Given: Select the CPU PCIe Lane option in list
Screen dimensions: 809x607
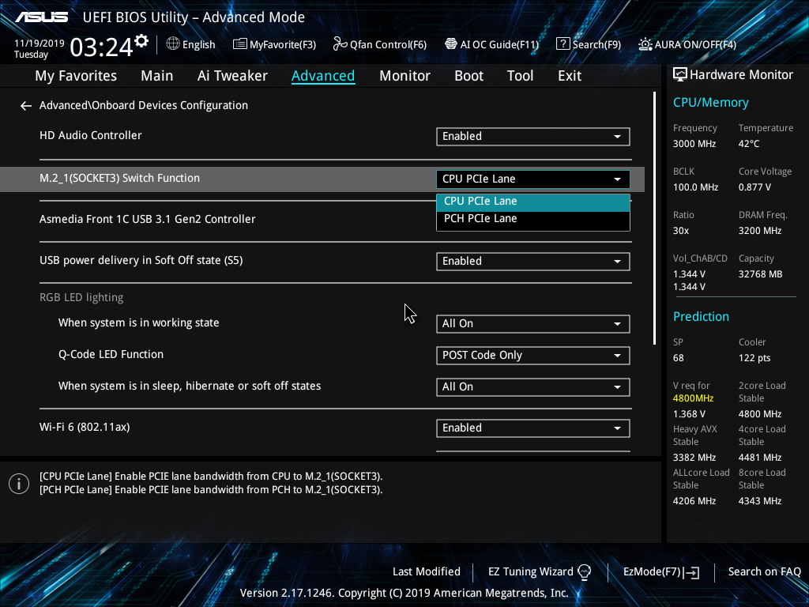Looking at the screenshot, I should (x=533, y=202).
